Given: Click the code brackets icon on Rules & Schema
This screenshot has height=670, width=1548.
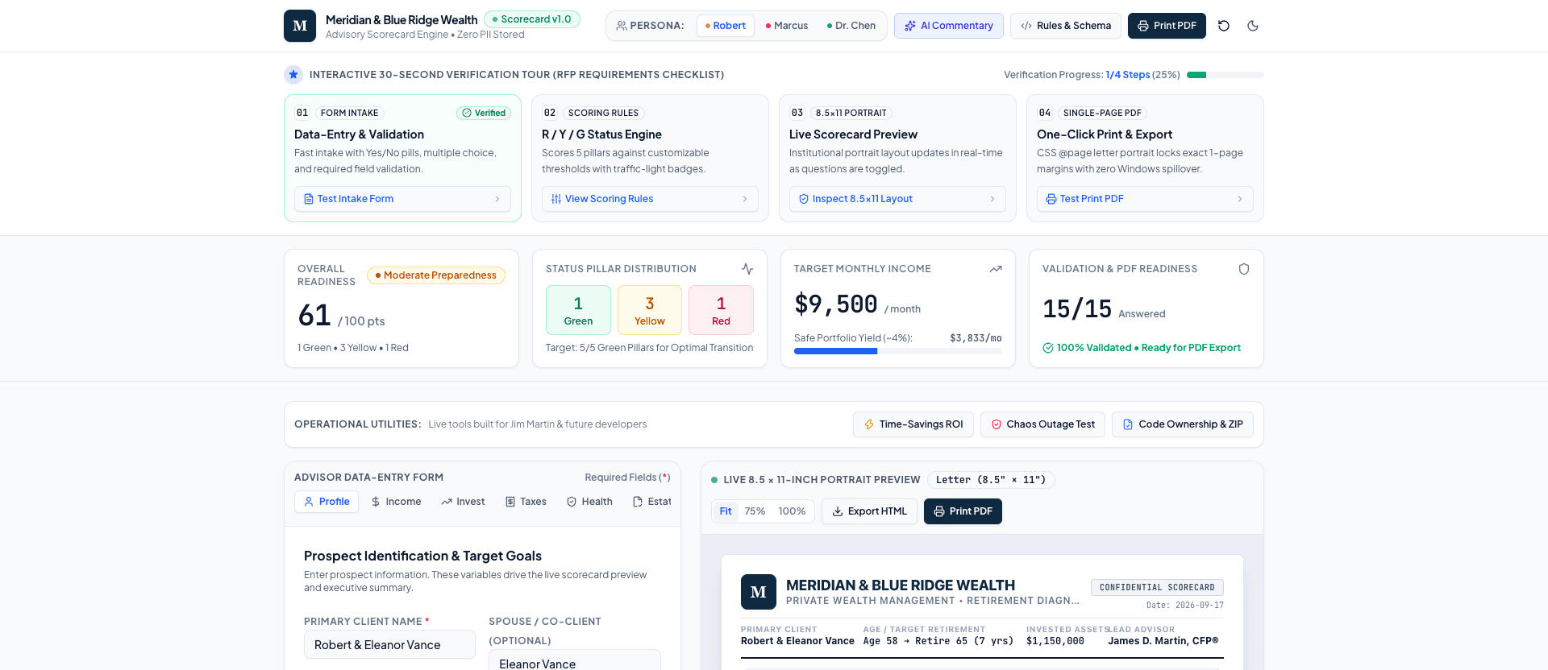Looking at the screenshot, I should pos(1026,26).
